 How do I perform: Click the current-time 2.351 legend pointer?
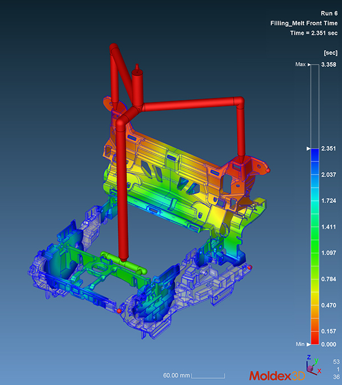pyautogui.click(x=308, y=148)
